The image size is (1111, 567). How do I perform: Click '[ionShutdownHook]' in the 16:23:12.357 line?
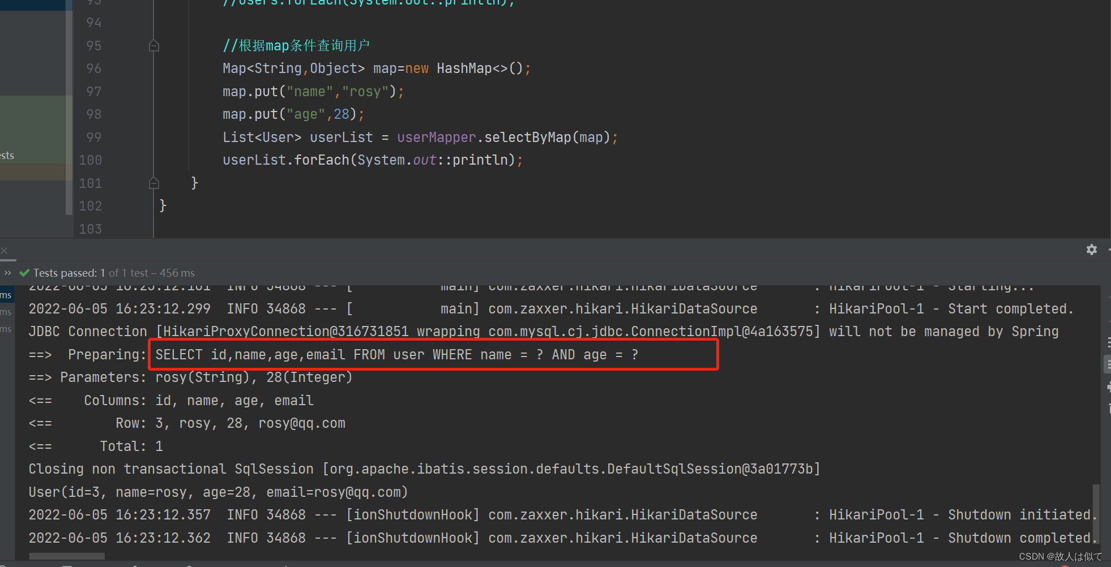coord(413,515)
